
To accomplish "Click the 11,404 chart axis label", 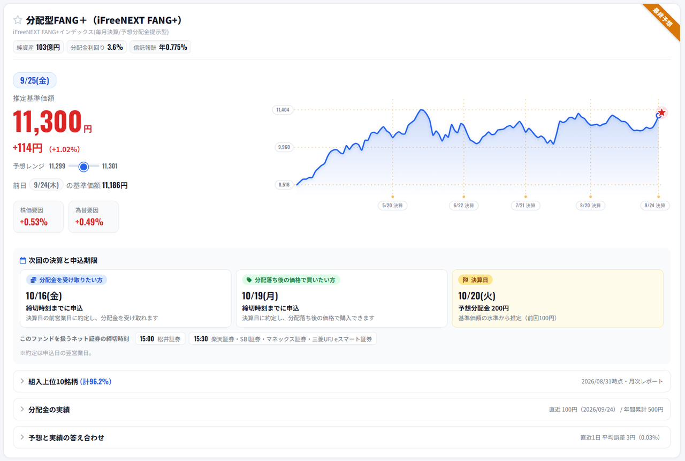I will click(283, 110).
